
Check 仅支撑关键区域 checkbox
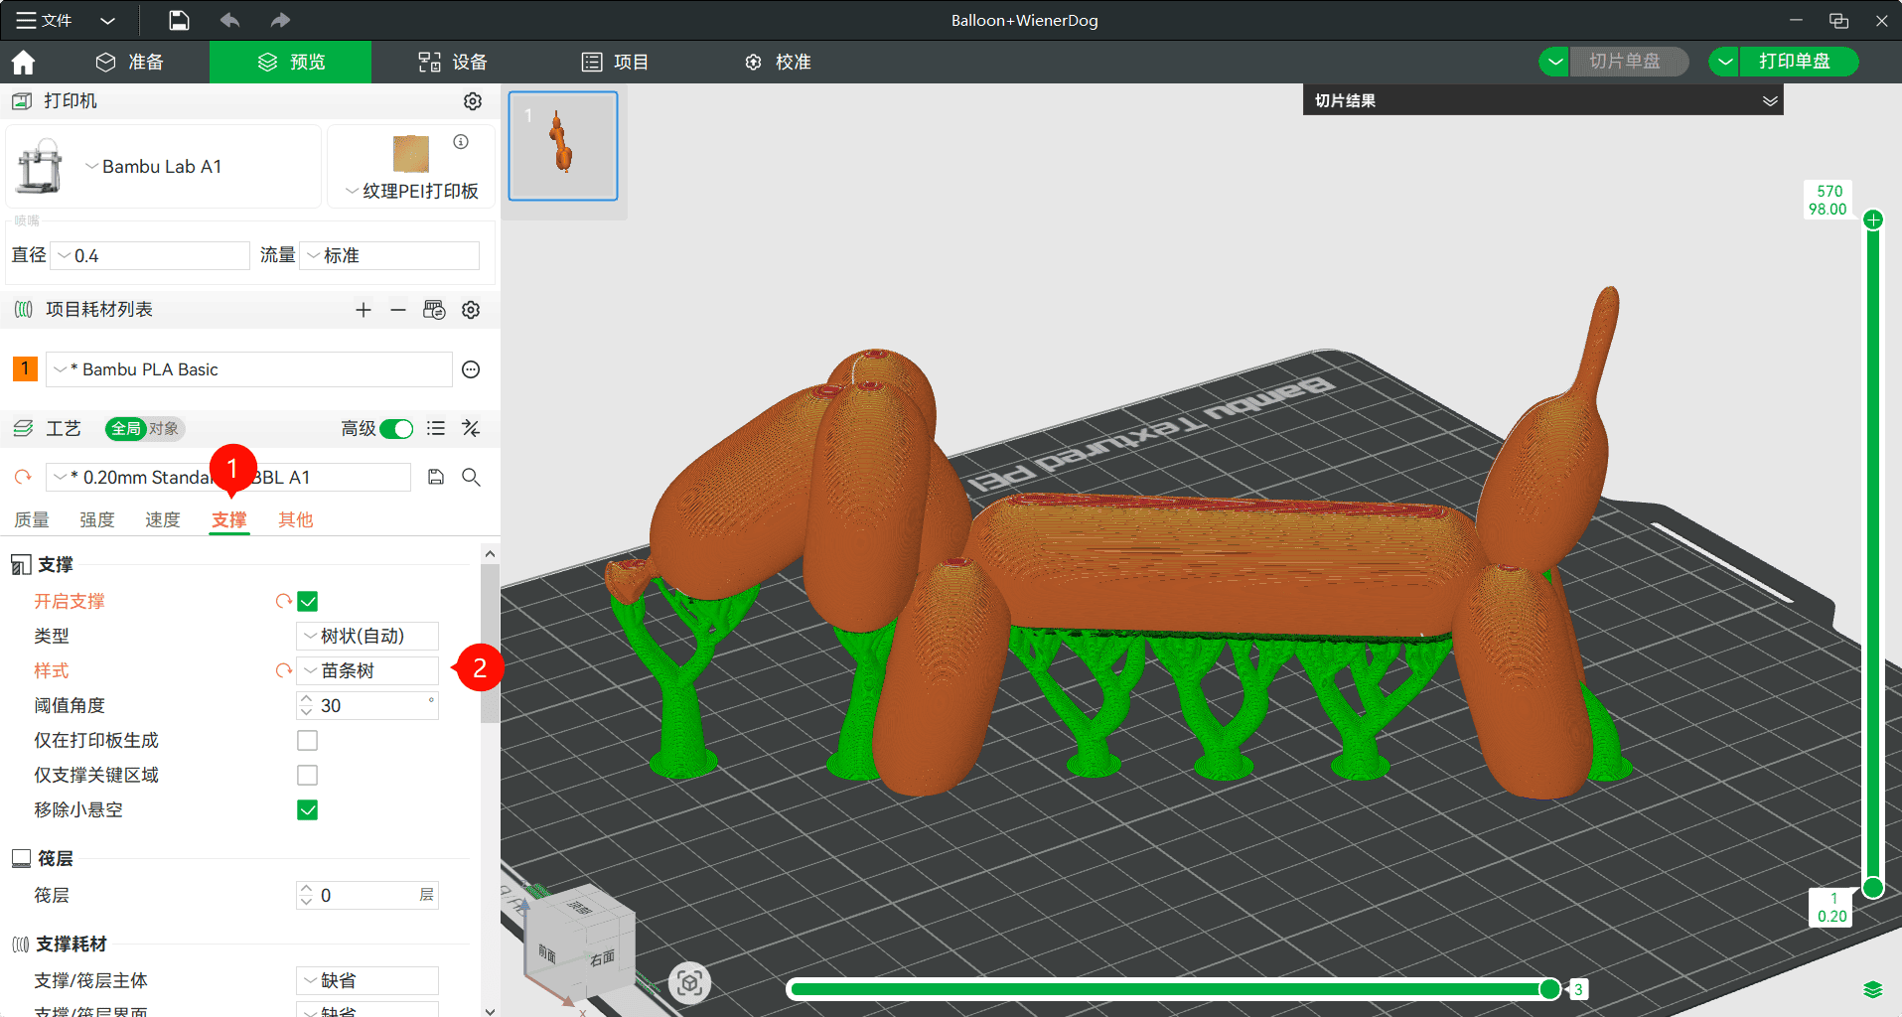[308, 776]
